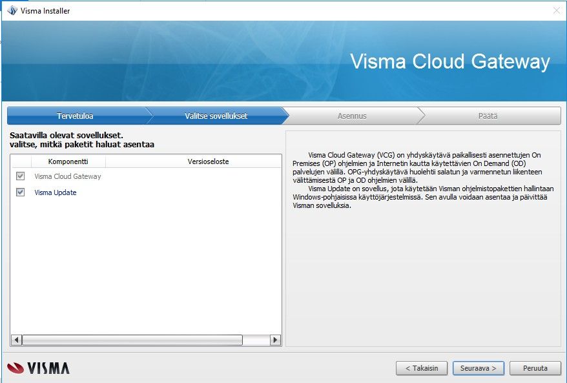
Task: Select the Valitse sovellukset step
Action: [x=216, y=116]
